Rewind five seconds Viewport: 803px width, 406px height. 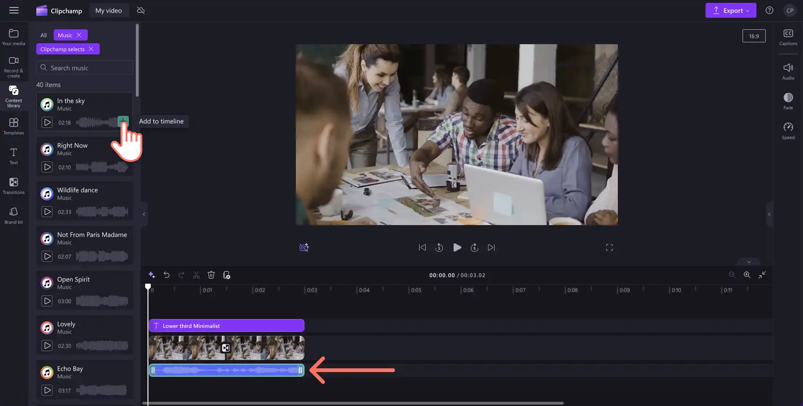tap(439, 247)
